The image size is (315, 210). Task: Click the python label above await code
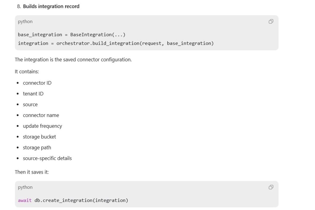click(25, 187)
